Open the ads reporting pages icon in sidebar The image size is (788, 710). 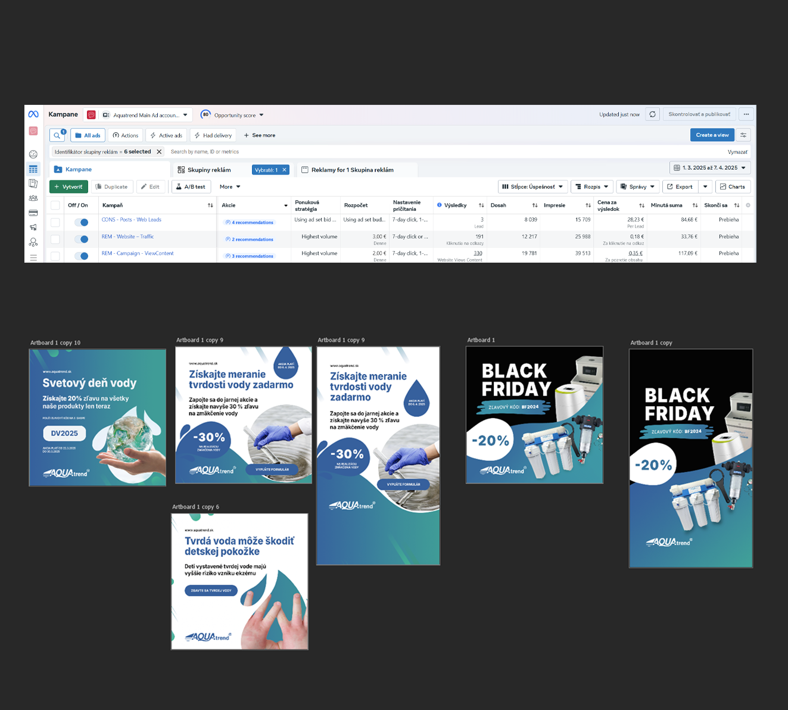(x=33, y=183)
